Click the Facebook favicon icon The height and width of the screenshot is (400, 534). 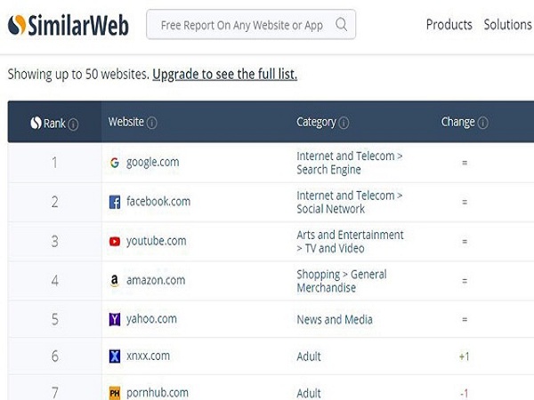click(x=115, y=202)
